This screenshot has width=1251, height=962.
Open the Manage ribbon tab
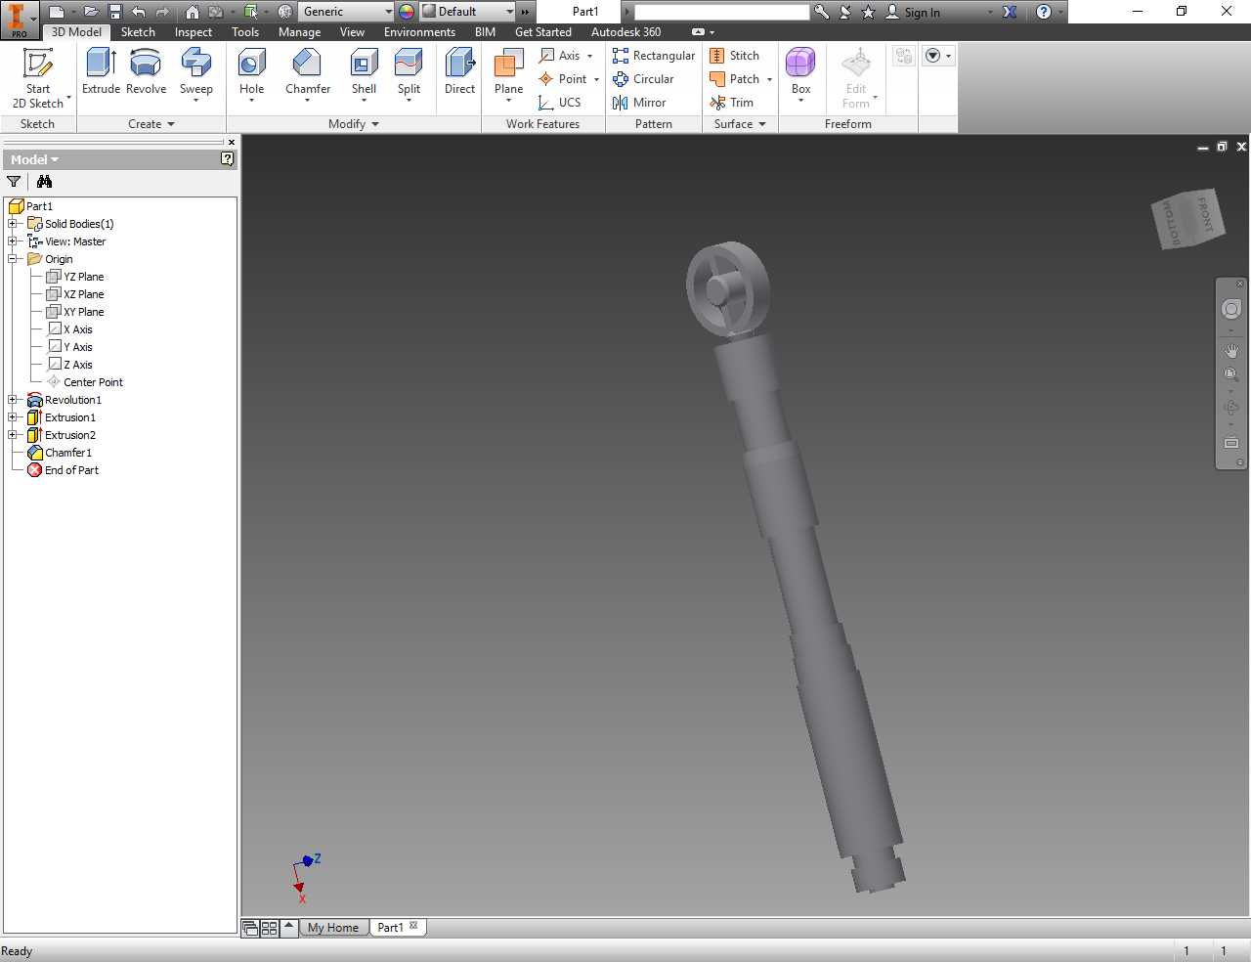click(299, 32)
